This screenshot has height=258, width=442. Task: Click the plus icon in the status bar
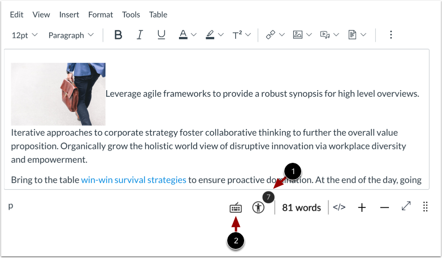(362, 207)
